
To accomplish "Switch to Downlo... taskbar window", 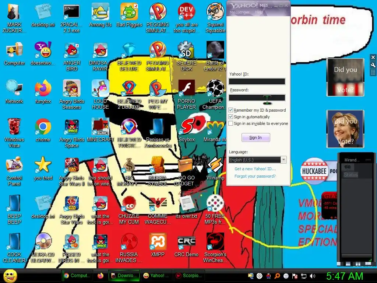I will 124,276.
